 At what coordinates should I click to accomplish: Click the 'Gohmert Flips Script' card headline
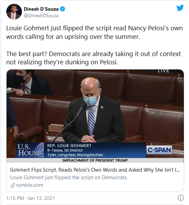pos(95,170)
